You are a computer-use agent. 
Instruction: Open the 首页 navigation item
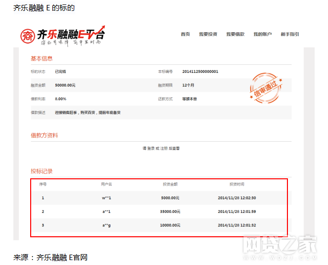pyautogui.click(x=186, y=35)
